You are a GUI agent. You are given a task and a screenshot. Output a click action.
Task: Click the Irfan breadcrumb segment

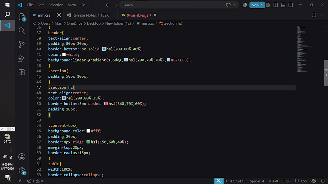click(58, 24)
